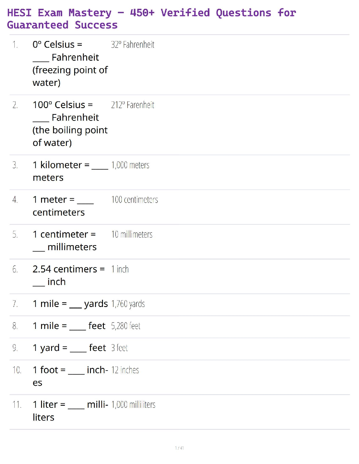This screenshot has height=464, width=359.
Task: Click the answer "32° Fahrenheit"
Action: pyautogui.click(x=133, y=45)
